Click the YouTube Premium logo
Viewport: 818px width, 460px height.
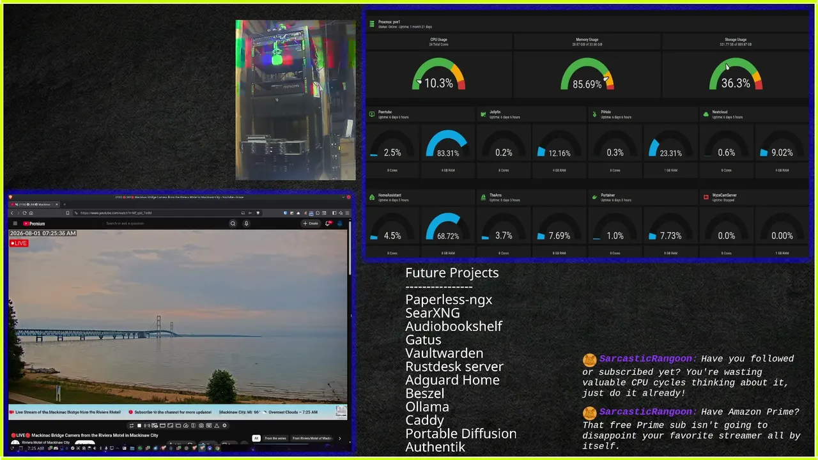35,224
